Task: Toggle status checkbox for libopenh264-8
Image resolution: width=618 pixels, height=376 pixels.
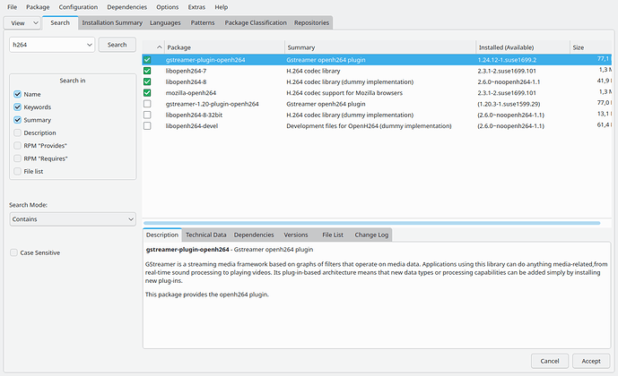Action: [x=147, y=81]
